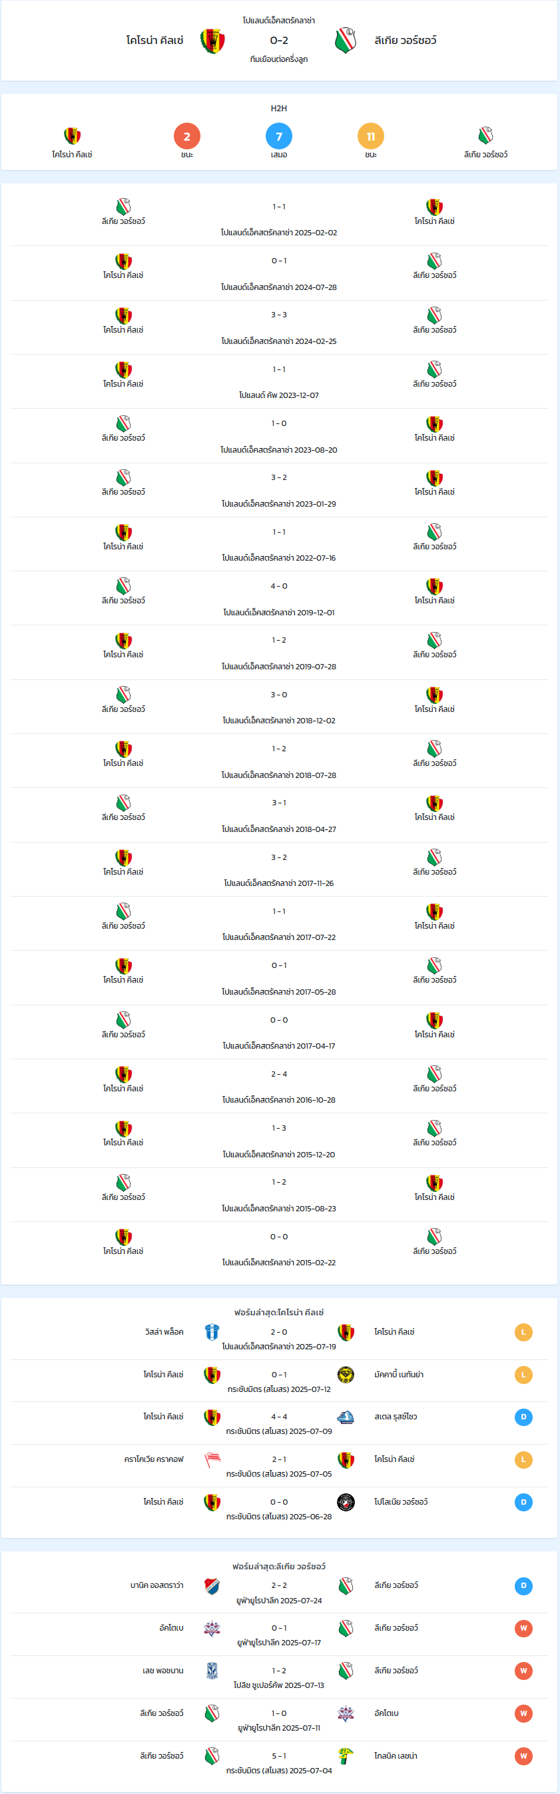The width and height of the screenshot is (560, 1794).
Task: Open the 3-3 match dated 2024-02-25
Action: 279,327
